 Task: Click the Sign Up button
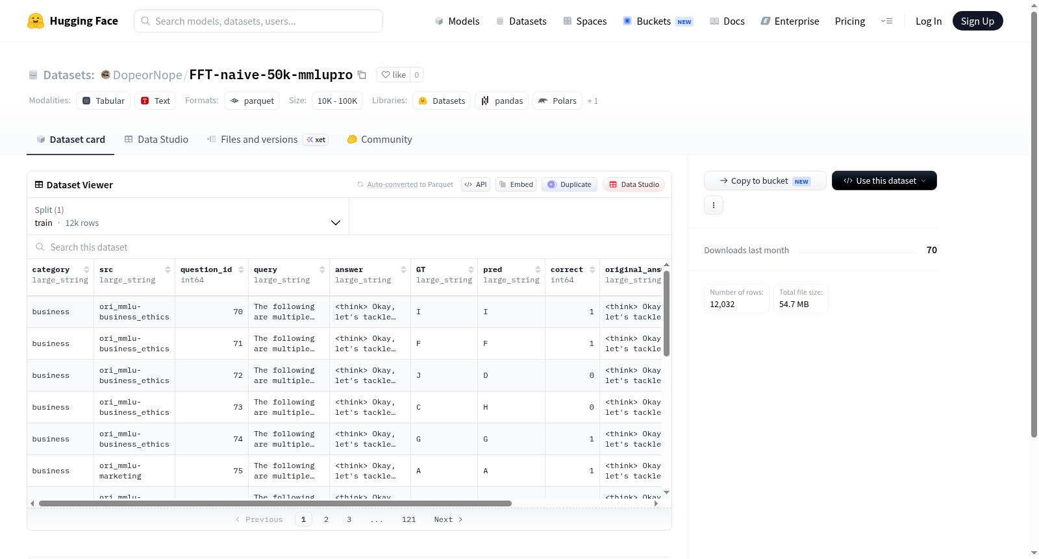978,21
